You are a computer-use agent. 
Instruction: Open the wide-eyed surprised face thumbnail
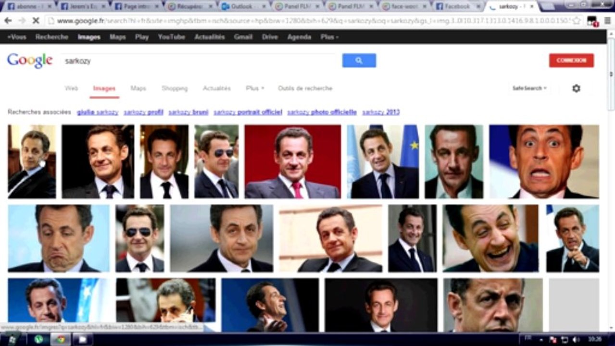tap(544, 161)
